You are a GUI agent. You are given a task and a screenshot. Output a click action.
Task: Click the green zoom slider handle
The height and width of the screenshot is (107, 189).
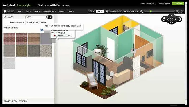tap(151, 11)
